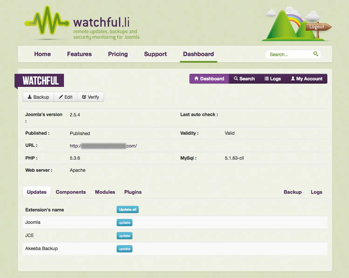Click the person icon beside My Account
The image size is (349, 278).
click(293, 78)
